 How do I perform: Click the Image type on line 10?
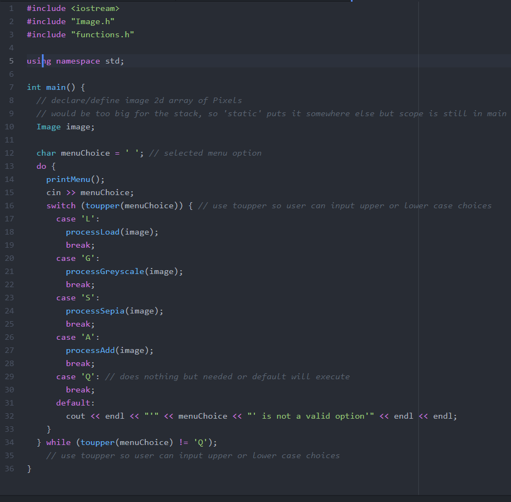[x=49, y=127]
